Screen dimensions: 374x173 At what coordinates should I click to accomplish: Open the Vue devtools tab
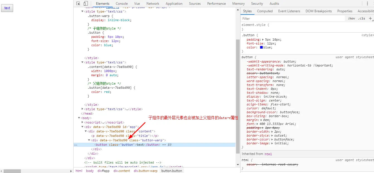pos(137,4)
